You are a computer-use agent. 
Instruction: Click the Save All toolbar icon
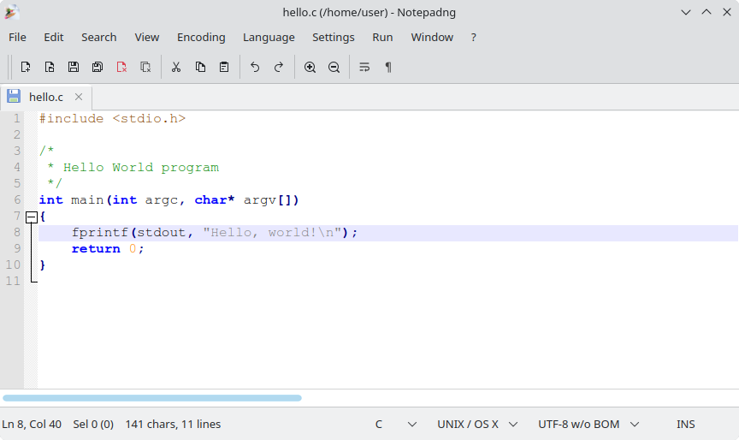(98, 67)
